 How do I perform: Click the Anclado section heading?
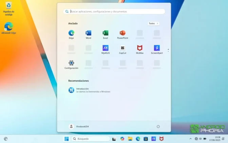pos(73,23)
